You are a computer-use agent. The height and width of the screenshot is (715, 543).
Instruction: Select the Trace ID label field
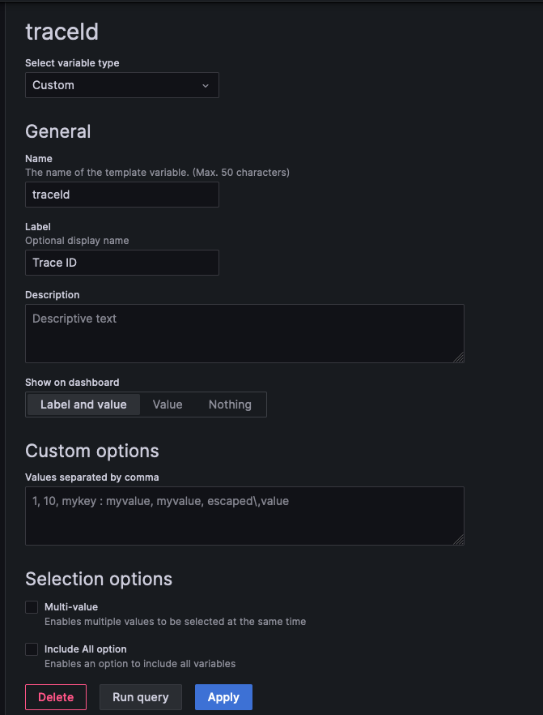121,263
